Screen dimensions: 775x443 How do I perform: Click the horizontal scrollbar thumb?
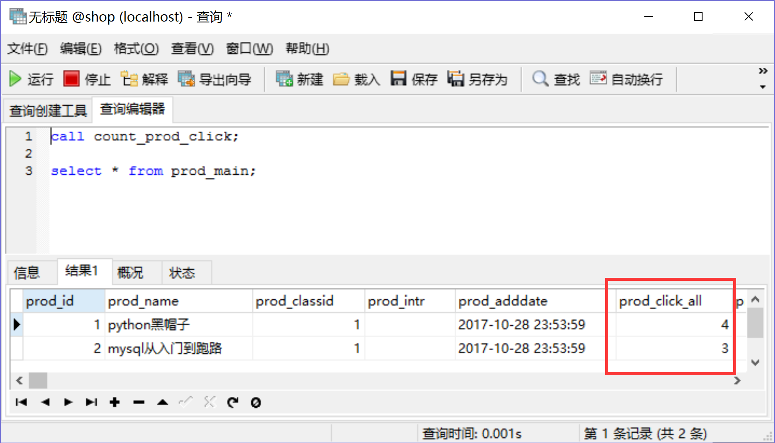click(x=38, y=380)
